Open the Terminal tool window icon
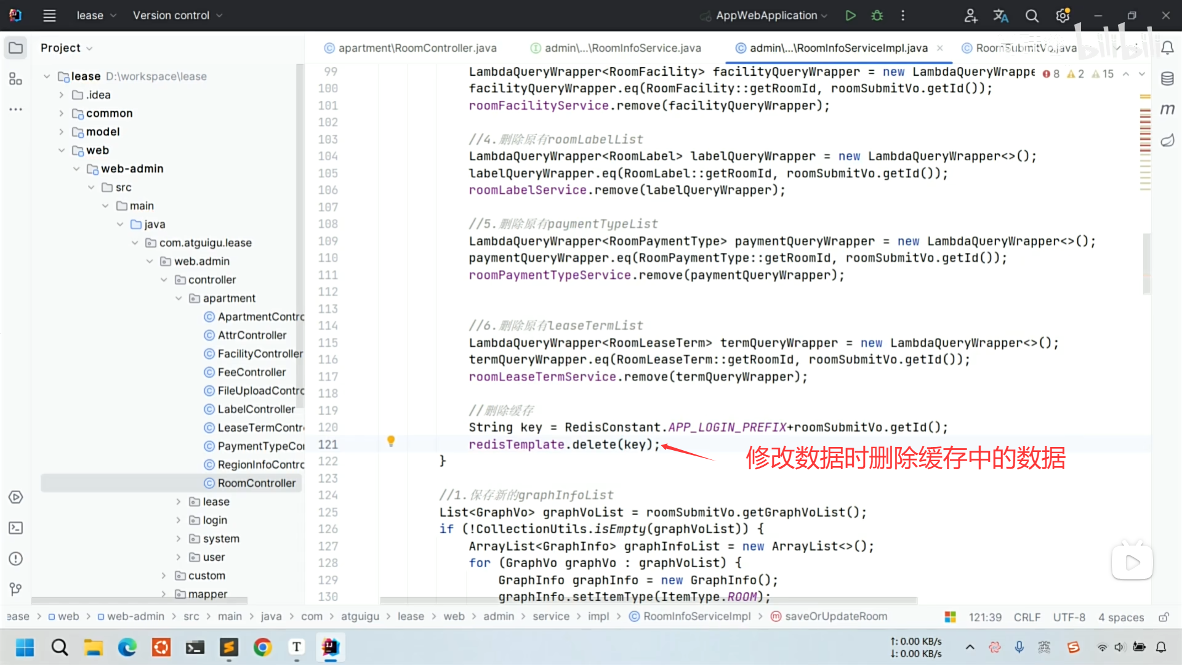This screenshot has width=1182, height=665. pyautogui.click(x=15, y=528)
